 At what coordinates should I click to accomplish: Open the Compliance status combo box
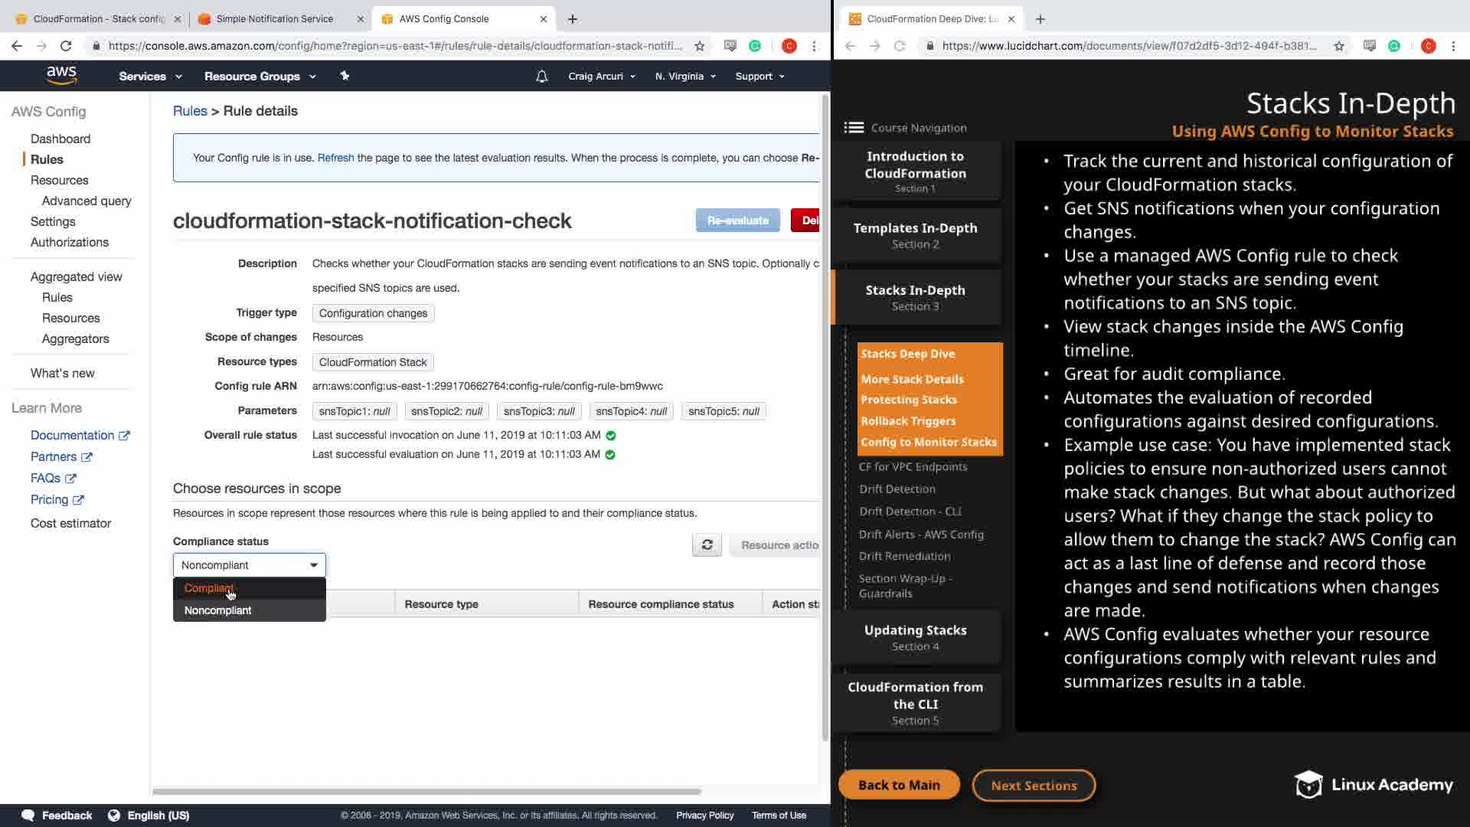(249, 565)
